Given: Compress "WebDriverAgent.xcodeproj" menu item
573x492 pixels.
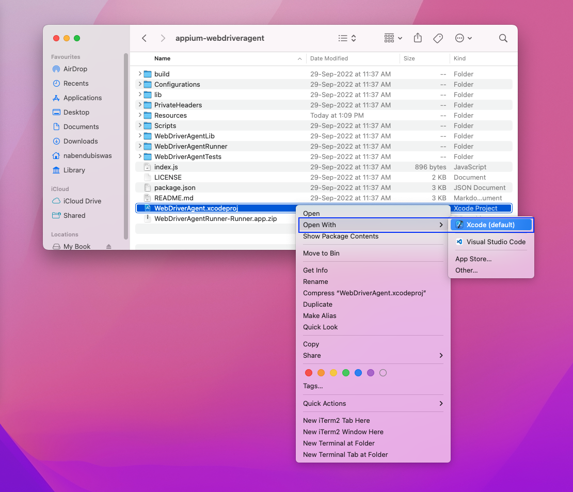Looking at the screenshot, I should click(x=373, y=293).
